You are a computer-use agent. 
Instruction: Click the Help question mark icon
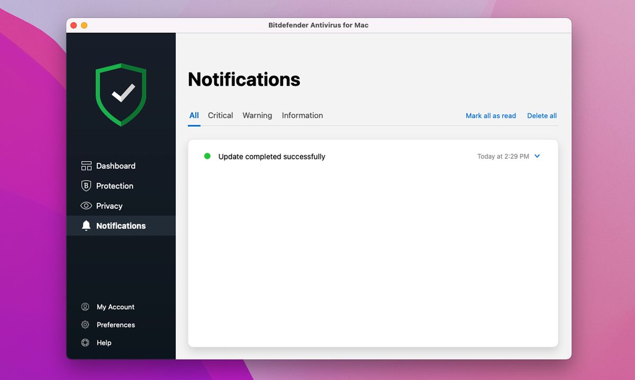(85, 342)
